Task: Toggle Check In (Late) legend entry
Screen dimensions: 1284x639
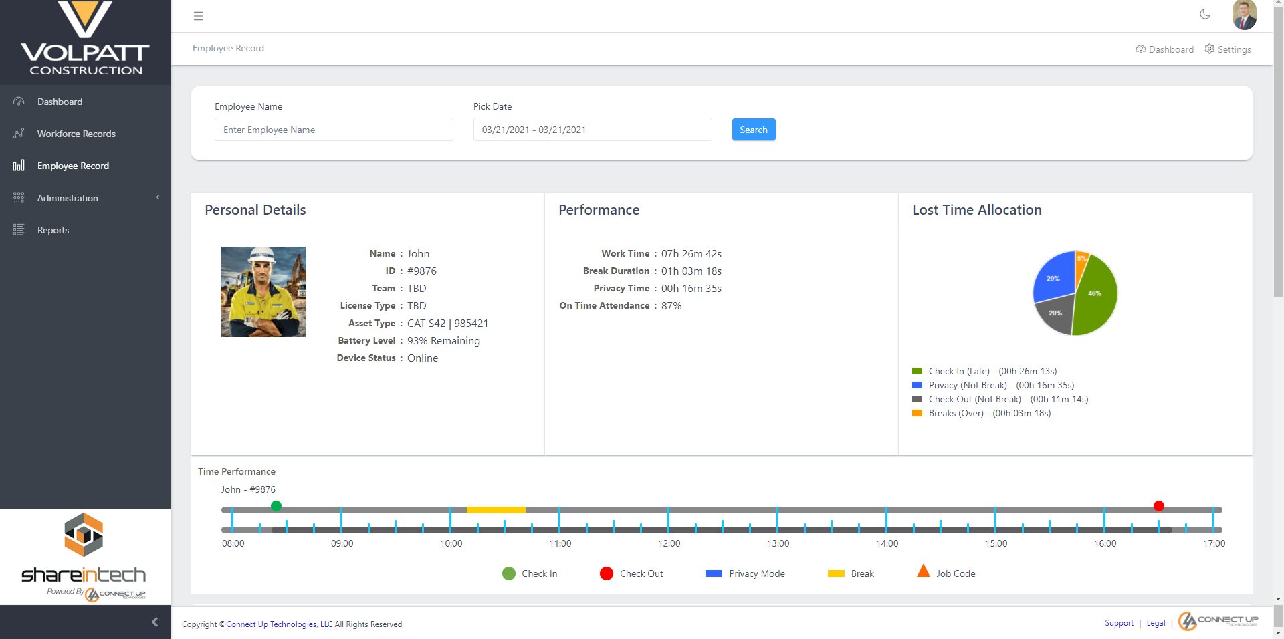Action: click(x=984, y=371)
